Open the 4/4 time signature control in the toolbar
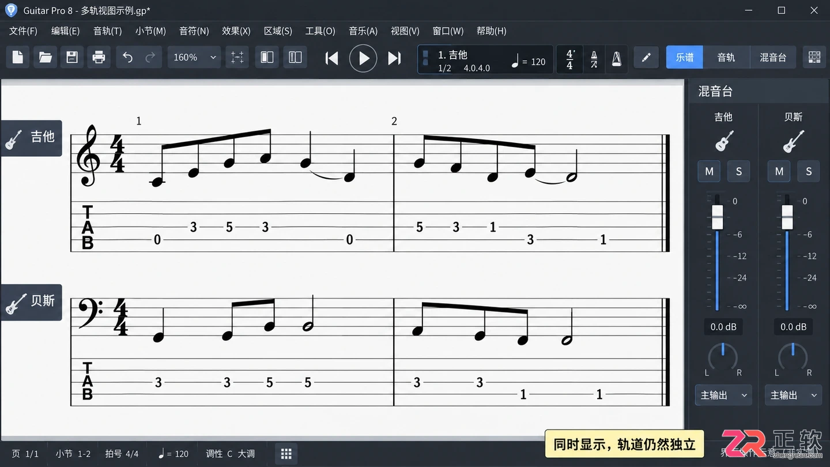The width and height of the screenshot is (830, 467). (x=569, y=59)
